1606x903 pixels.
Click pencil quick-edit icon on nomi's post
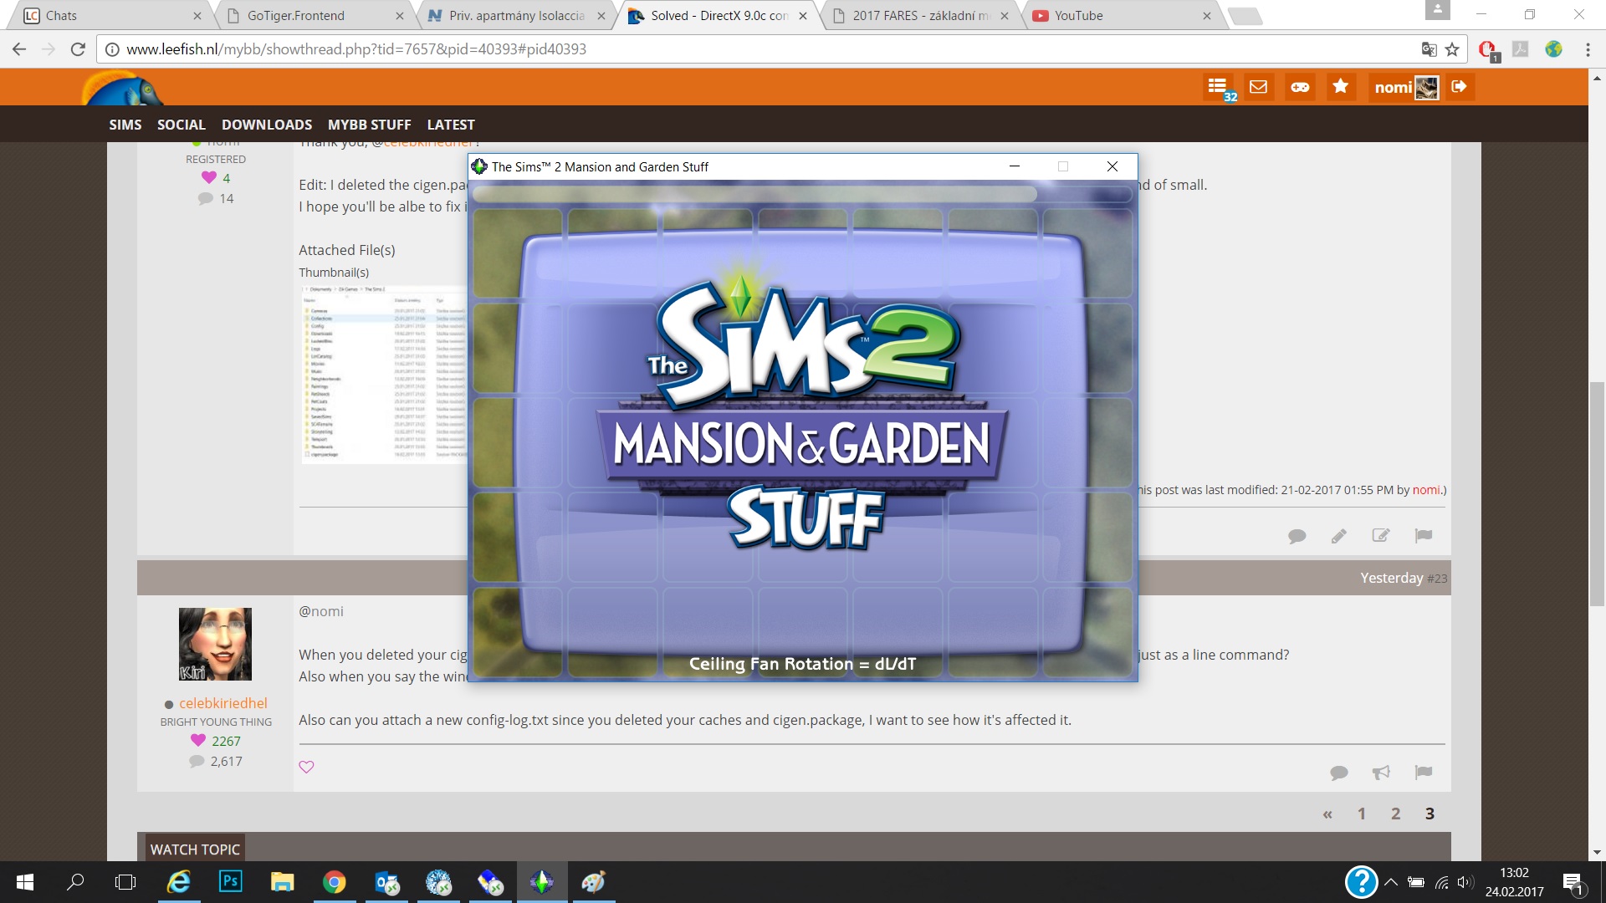click(x=1339, y=536)
